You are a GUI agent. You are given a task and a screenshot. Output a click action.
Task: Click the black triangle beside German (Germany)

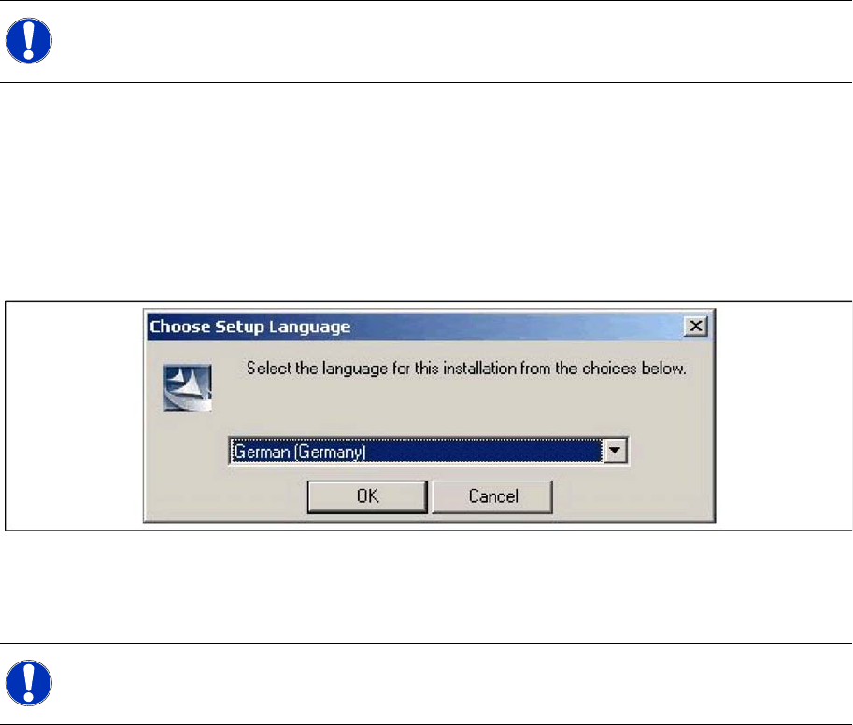click(616, 451)
